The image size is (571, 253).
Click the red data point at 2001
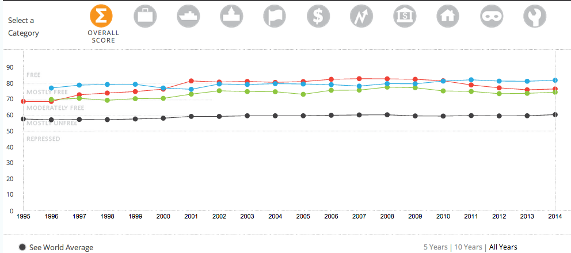click(191, 81)
